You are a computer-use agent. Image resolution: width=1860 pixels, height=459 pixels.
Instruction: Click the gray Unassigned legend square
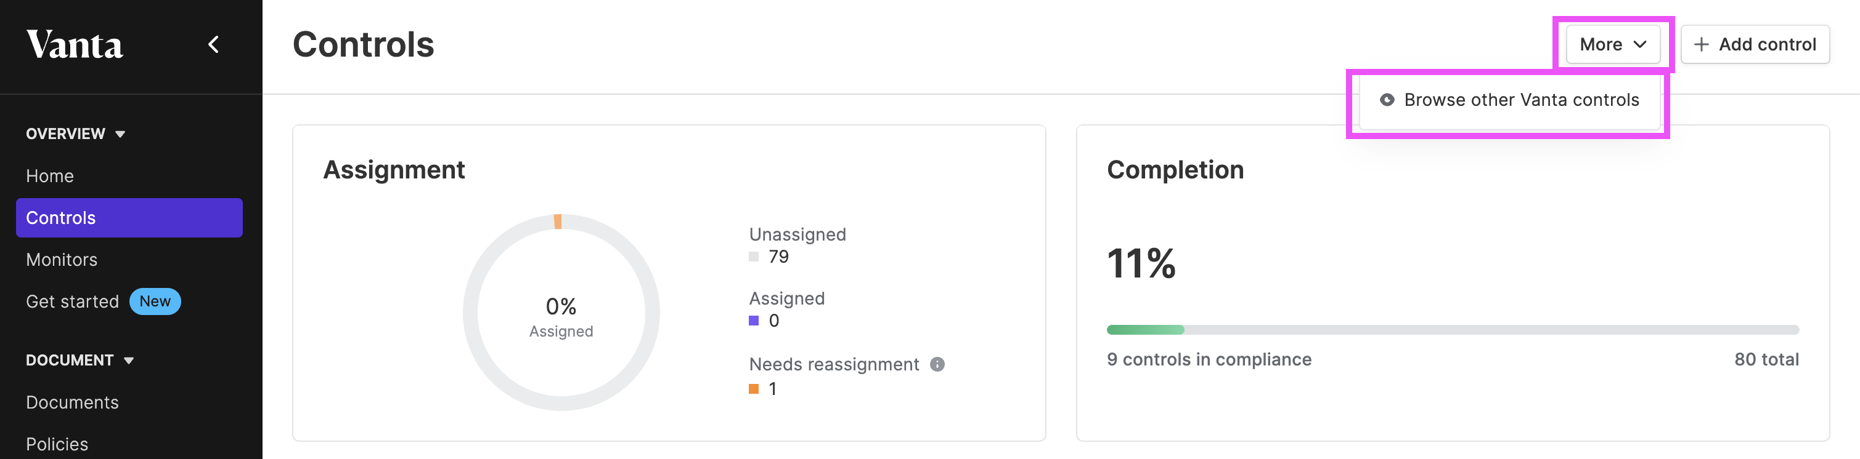754,257
